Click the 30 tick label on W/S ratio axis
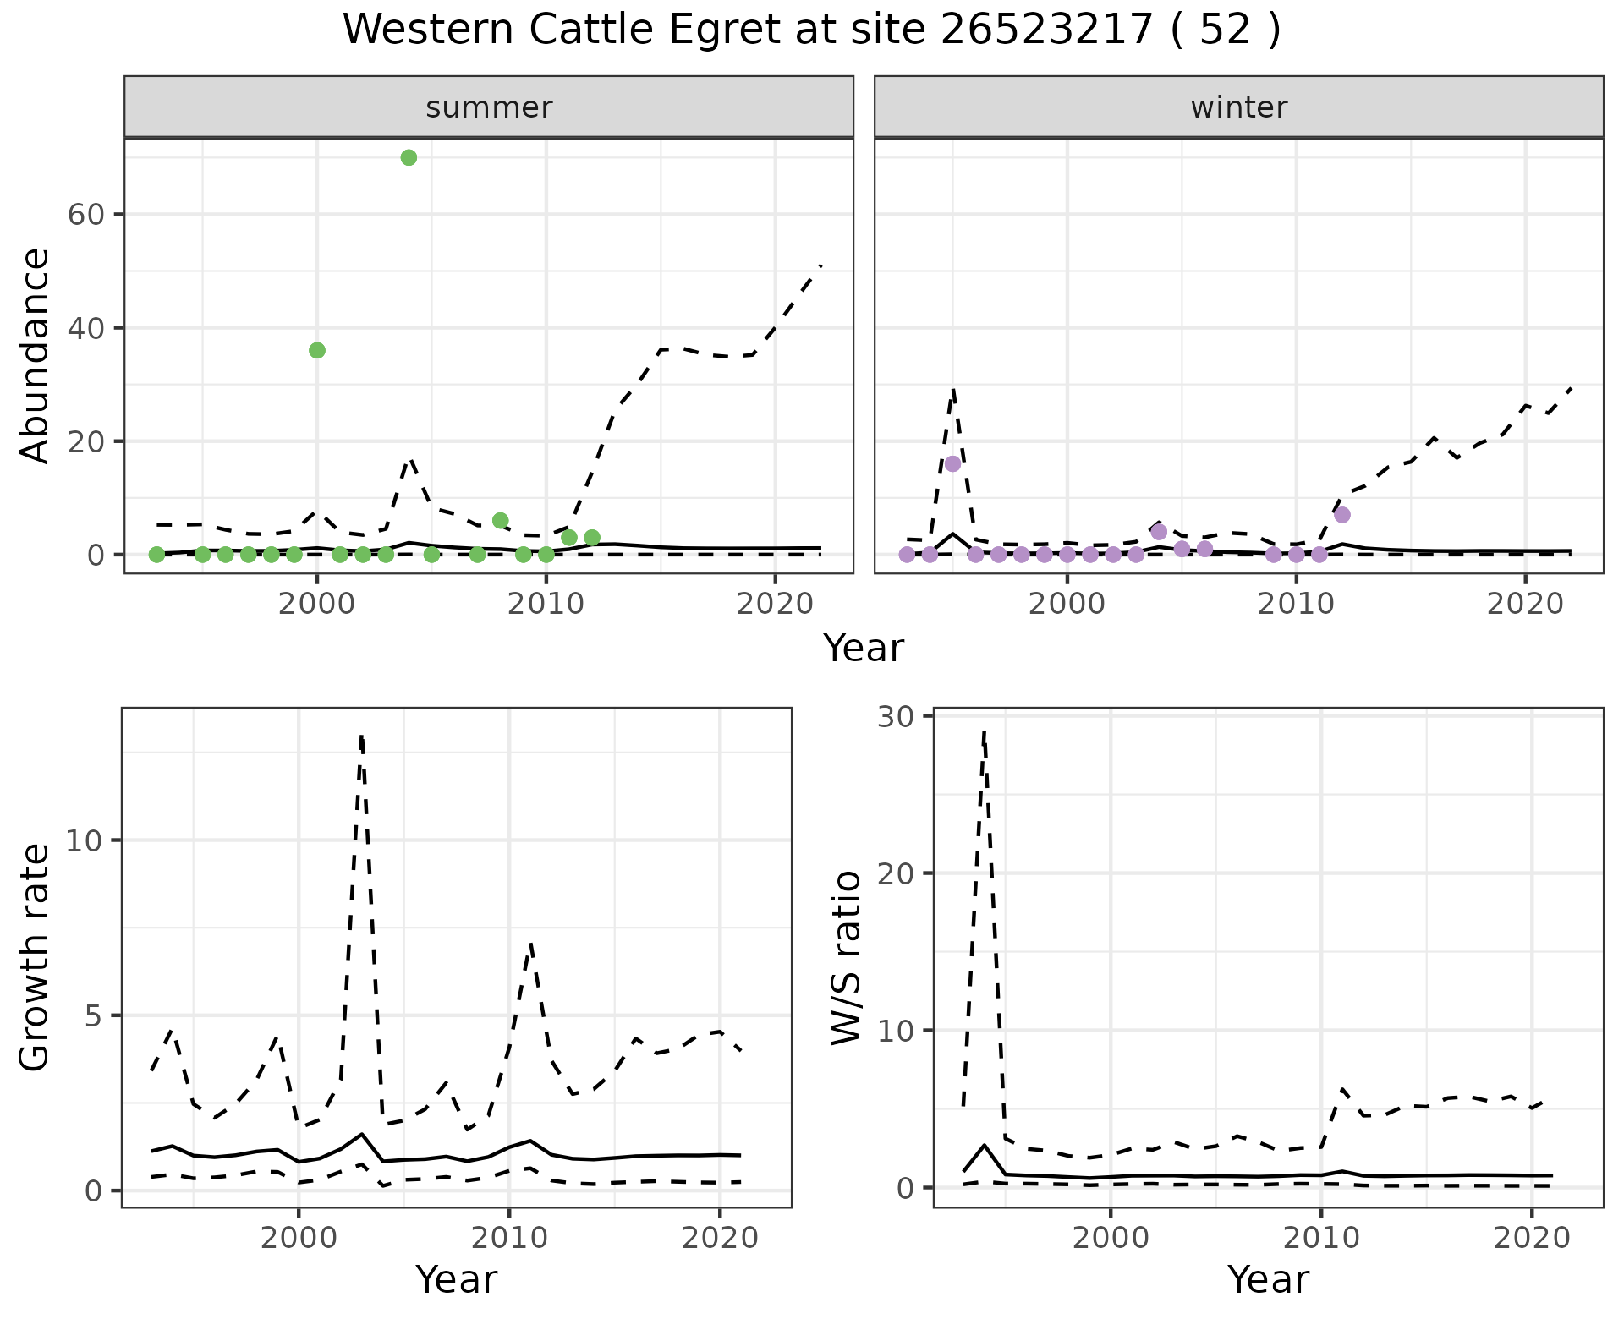The height and width of the screenshot is (1319, 1624). point(895,717)
